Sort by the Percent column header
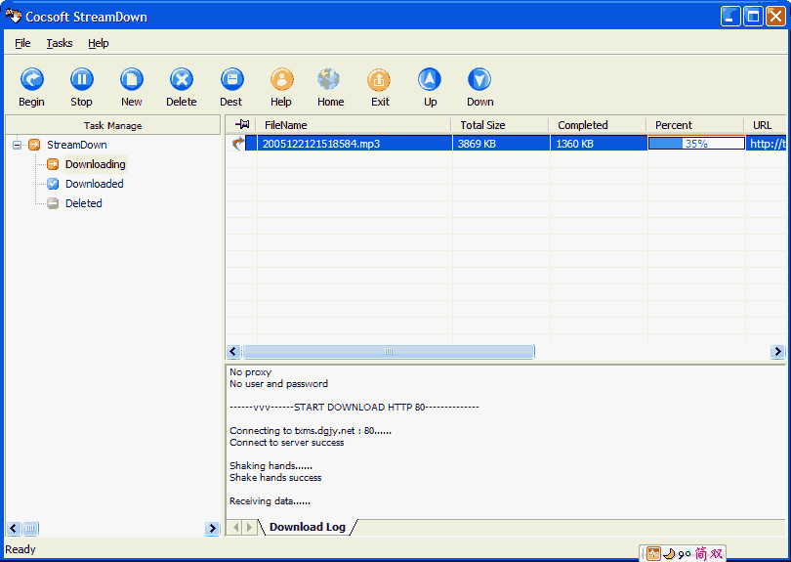The width and height of the screenshot is (791, 562). 695,125
